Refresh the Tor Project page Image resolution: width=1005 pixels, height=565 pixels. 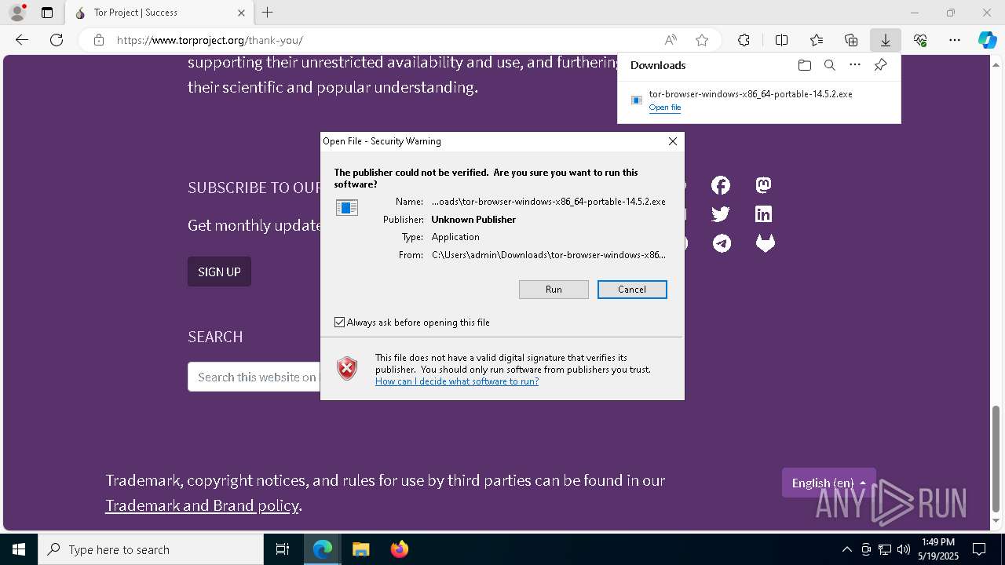[x=57, y=40]
